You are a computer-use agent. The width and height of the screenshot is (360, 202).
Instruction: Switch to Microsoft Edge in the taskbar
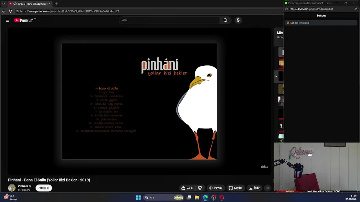[205, 198]
